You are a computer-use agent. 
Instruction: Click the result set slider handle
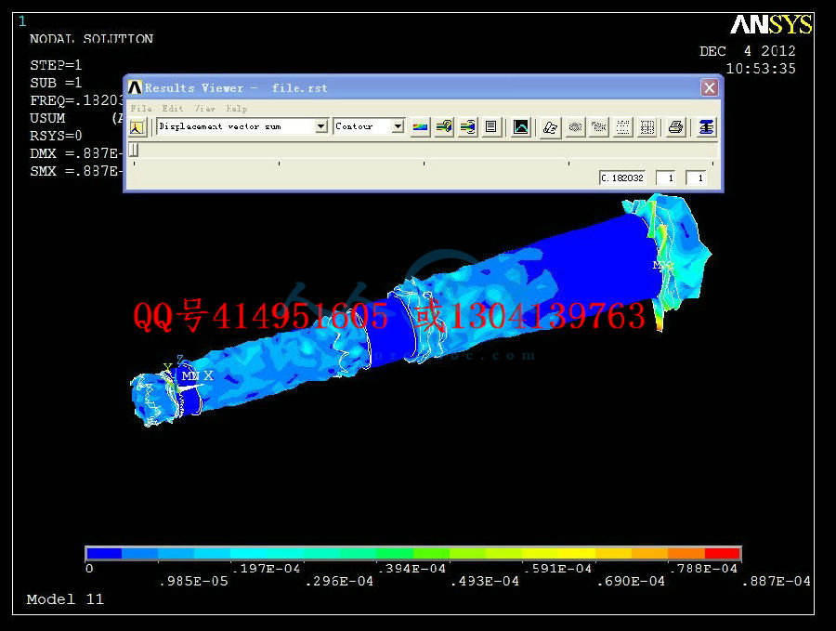(x=135, y=150)
